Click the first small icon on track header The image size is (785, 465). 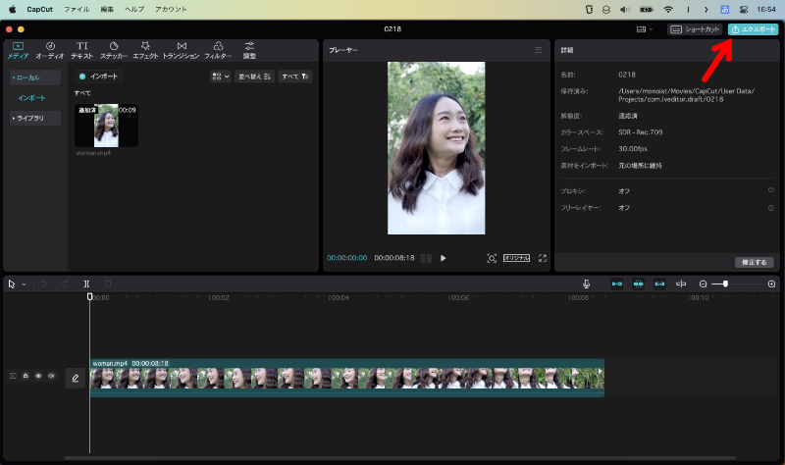pyautogui.click(x=13, y=376)
